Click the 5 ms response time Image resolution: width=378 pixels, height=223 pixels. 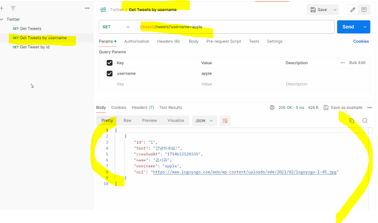[300, 108]
